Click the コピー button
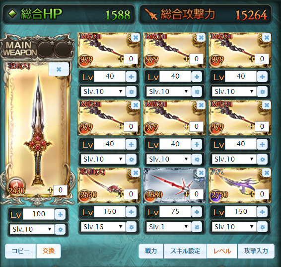 pyautogui.click(x=20, y=251)
